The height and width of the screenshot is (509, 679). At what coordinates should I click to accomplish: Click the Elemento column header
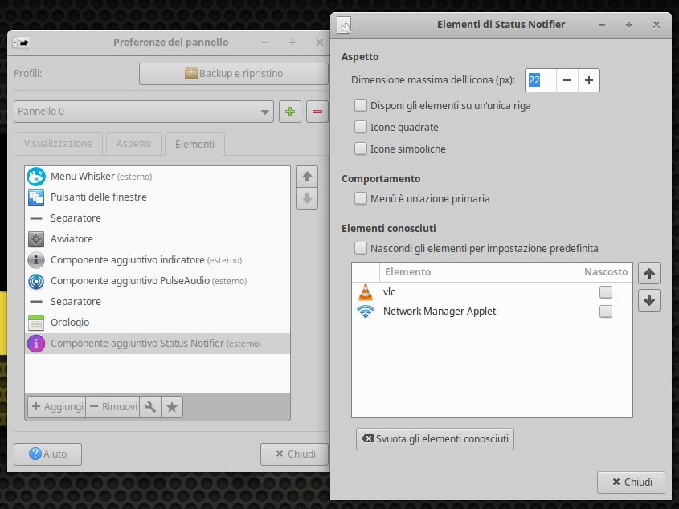coord(479,272)
